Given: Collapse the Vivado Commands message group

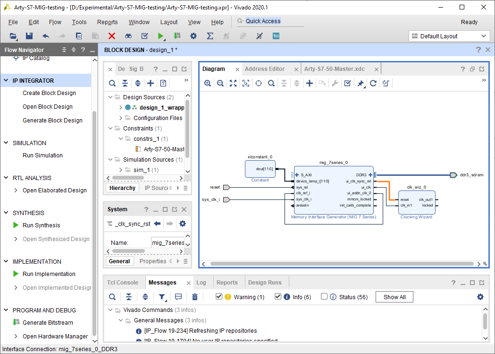Looking at the screenshot, I should click(110, 310).
